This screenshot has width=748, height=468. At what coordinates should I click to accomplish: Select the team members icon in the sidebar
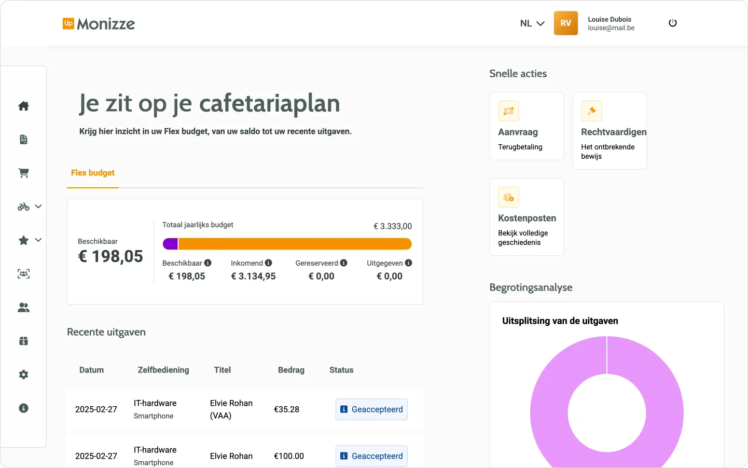click(x=23, y=307)
